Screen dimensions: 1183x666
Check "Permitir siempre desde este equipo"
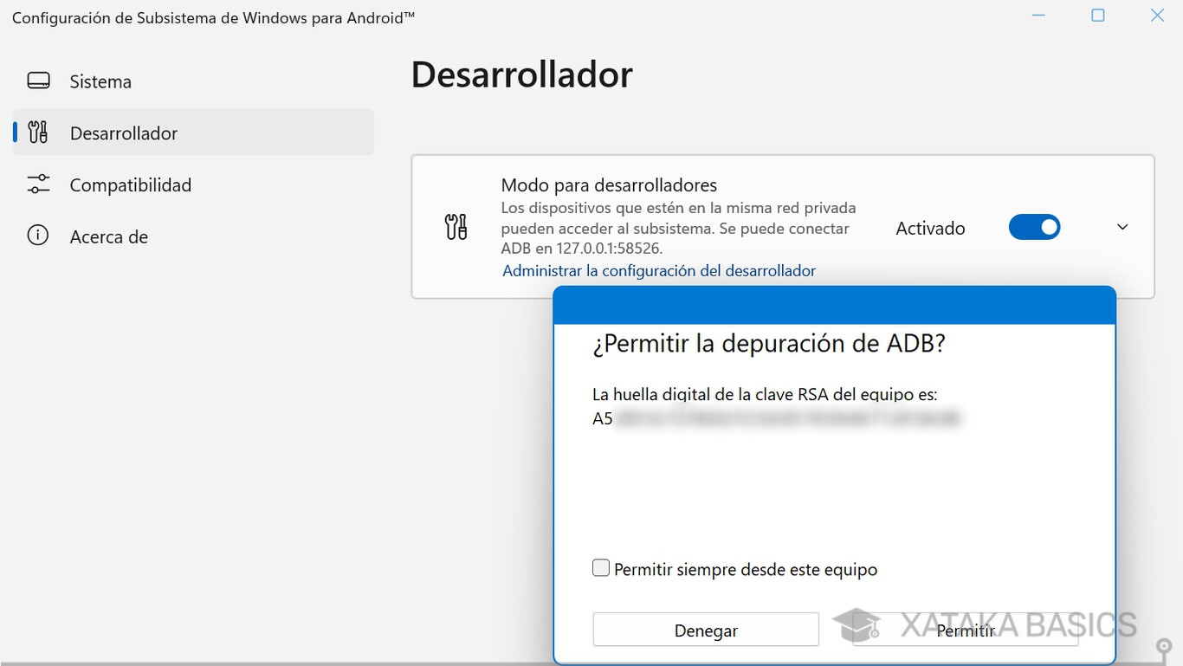pyautogui.click(x=600, y=567)
